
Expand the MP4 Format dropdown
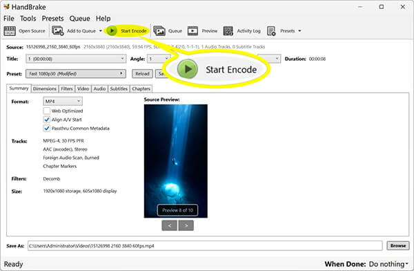pos(63,102)
